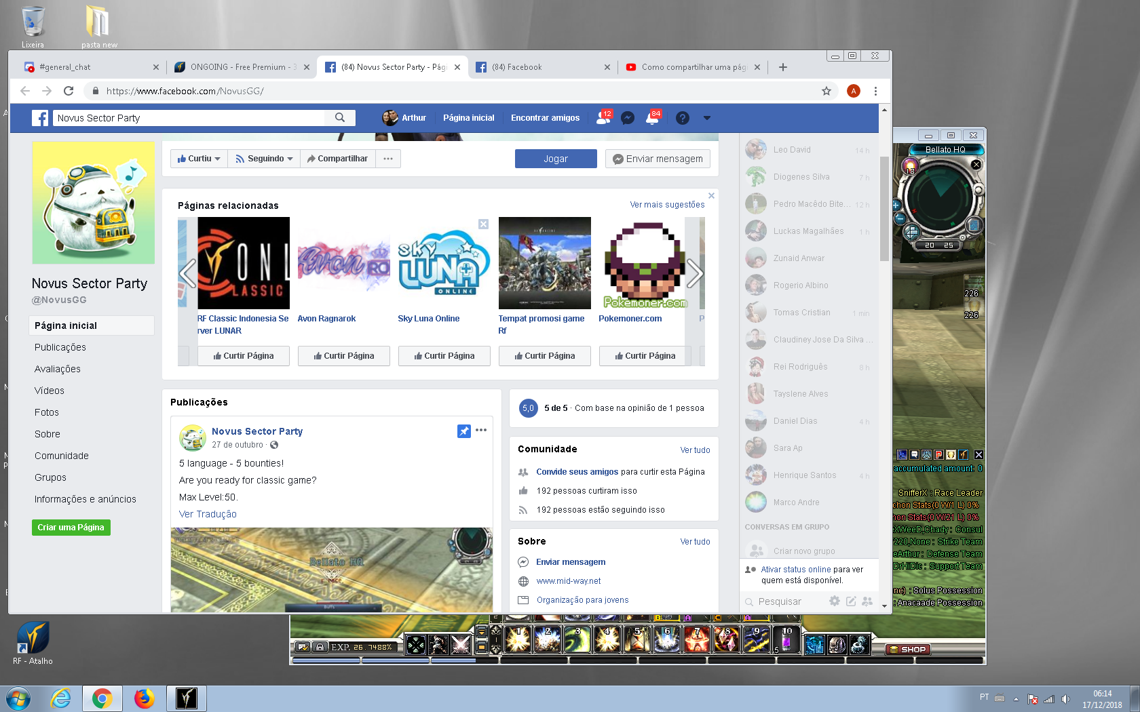Click the pinned post pin icon
The image size is (1140, 712).
pyautogui.click(x=464, y=431)
